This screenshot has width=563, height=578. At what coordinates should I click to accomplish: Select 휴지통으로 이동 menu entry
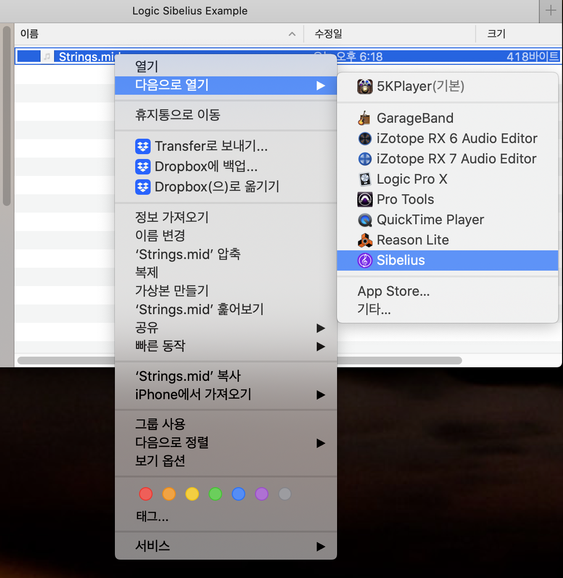point(225,115)
